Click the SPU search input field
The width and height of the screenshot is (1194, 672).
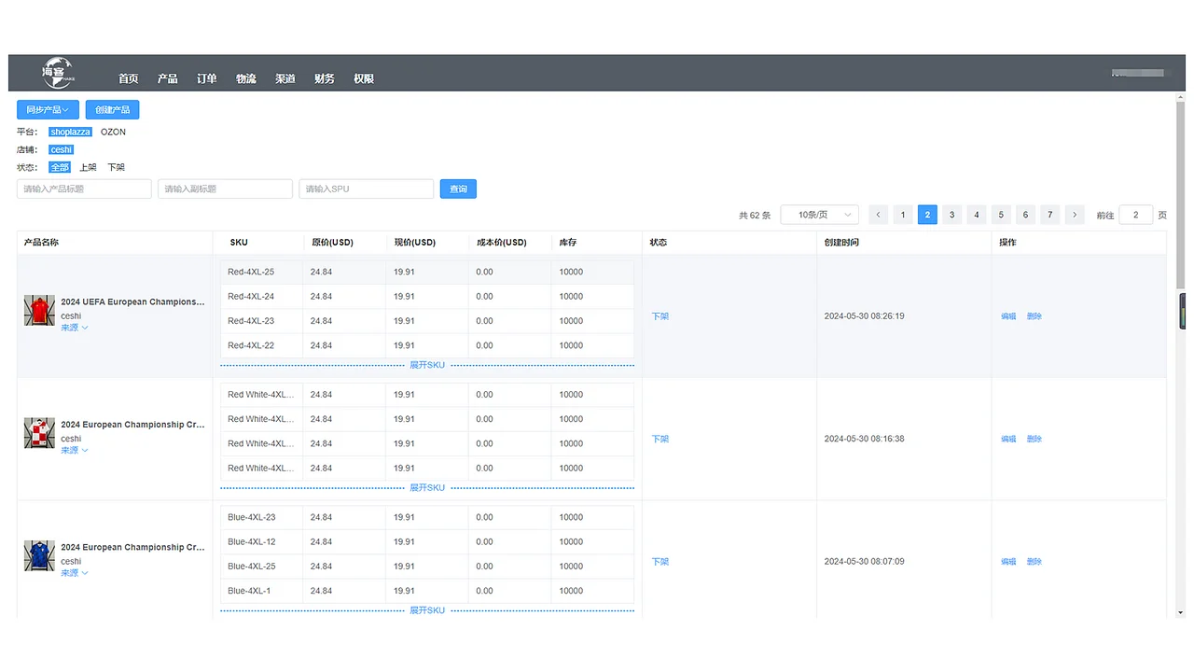click(365, 189)
